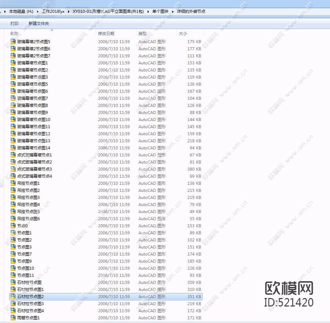The height and width of the screenshot is (323, 330).
Task: Select file 节点图1
Action: pyautogui.click(x=24, y=233)
